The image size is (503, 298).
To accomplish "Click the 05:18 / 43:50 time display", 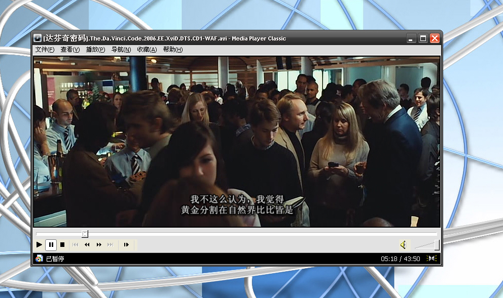I will click(401, 259).
